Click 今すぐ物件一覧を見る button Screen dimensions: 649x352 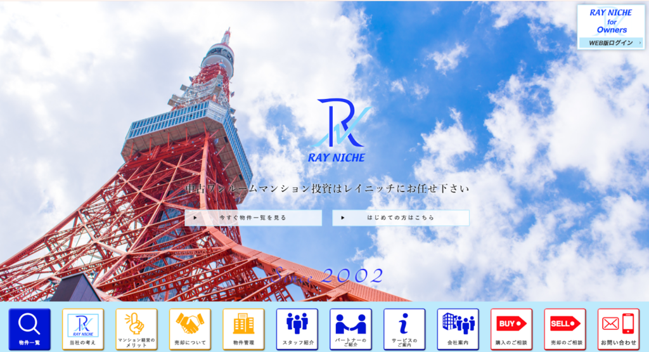254,218
